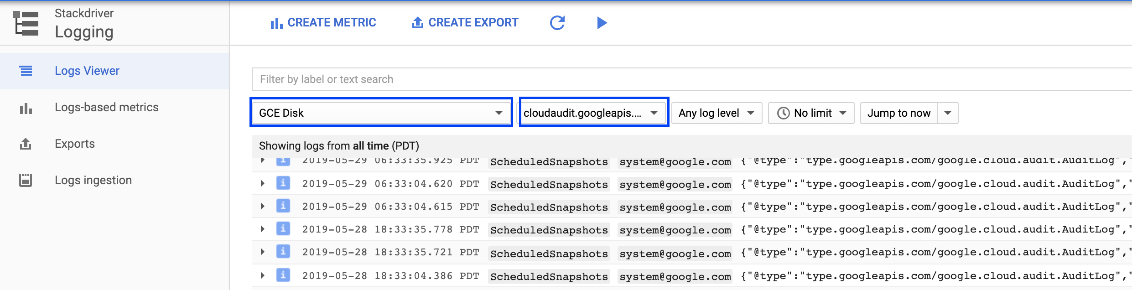This screenshot has width=1132, height=290.
Task: Click ScheduledSnapshots tag in 06:33:04.620 row
Action: pyautogui.click(x=549, y=184)
